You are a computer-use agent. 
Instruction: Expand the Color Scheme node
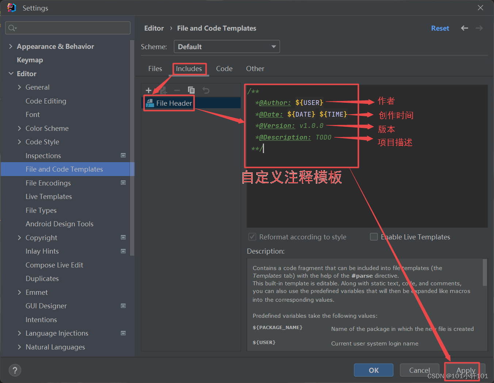click(19, 128)
